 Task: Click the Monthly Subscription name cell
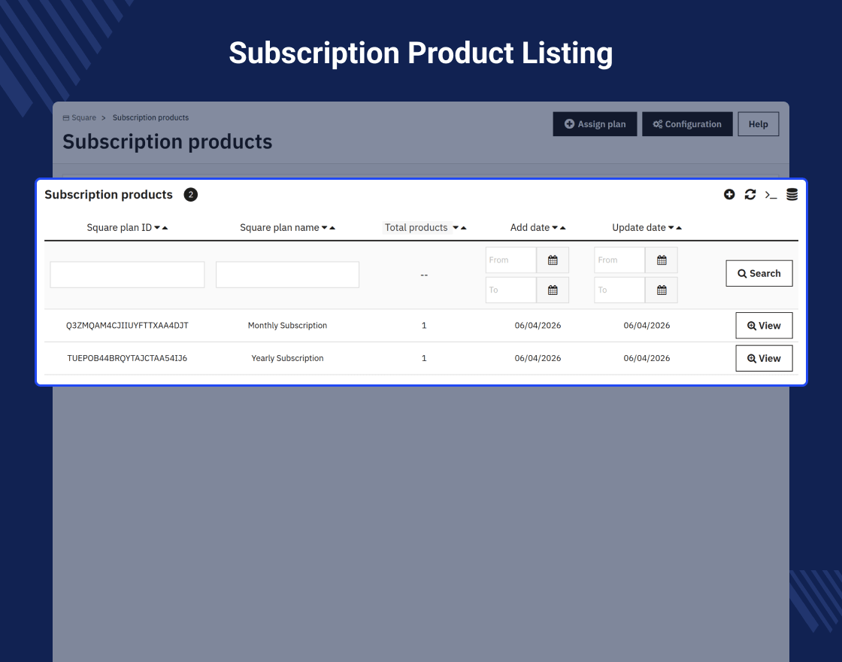pos(287,326)
